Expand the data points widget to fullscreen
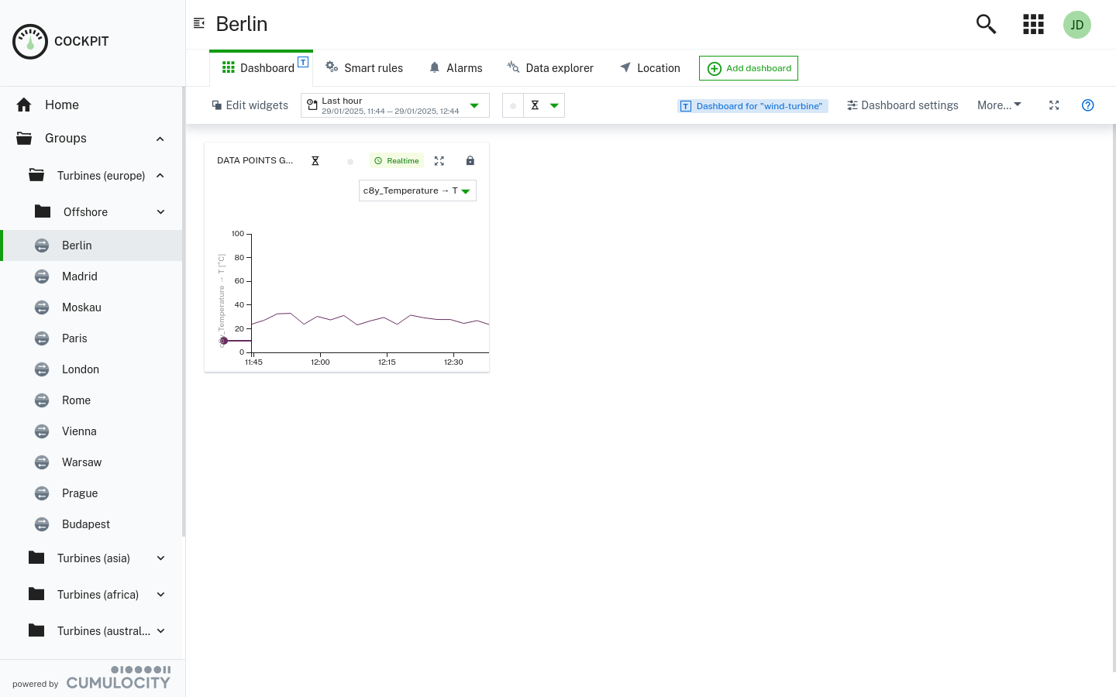 point(439,161)
